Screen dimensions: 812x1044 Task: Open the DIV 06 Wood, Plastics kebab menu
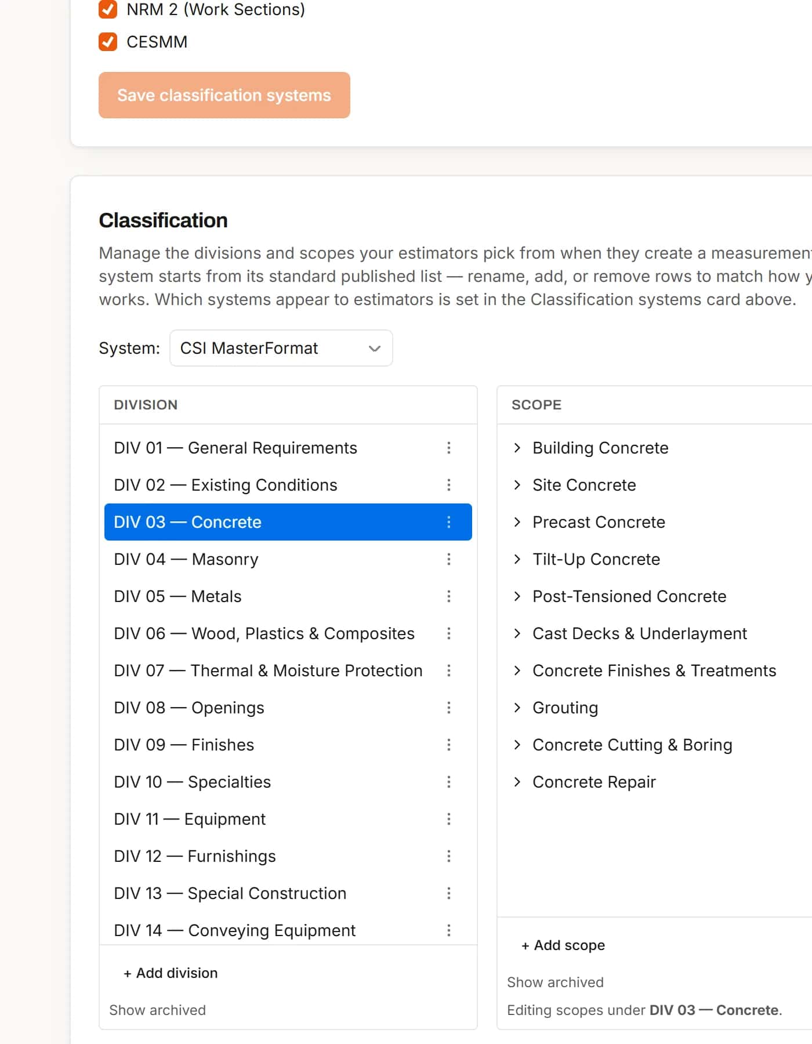[x=448, y=633]
